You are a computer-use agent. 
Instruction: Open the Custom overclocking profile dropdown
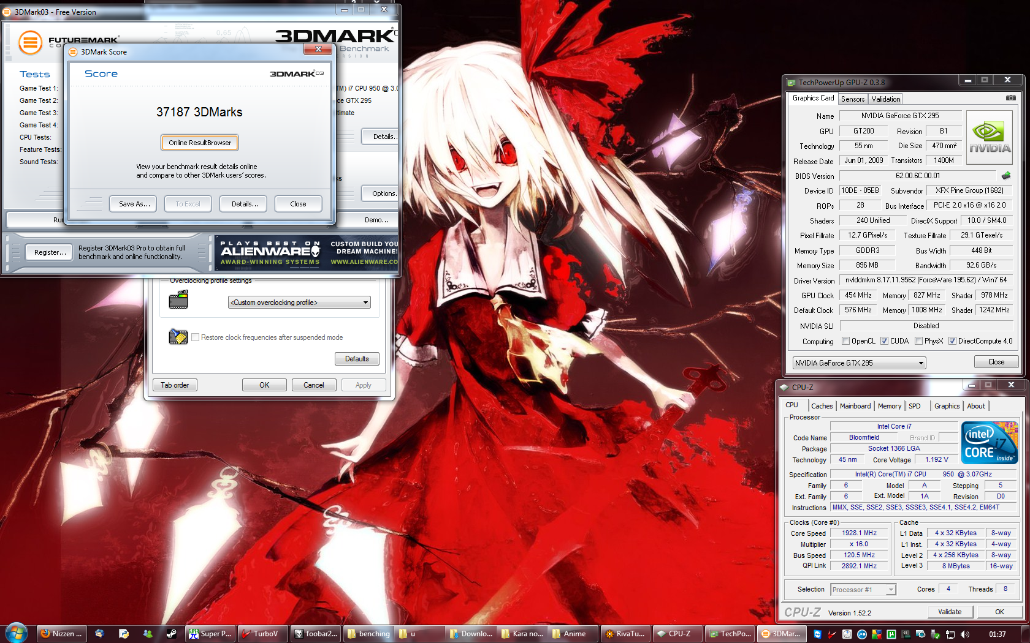tap(299, 303)
